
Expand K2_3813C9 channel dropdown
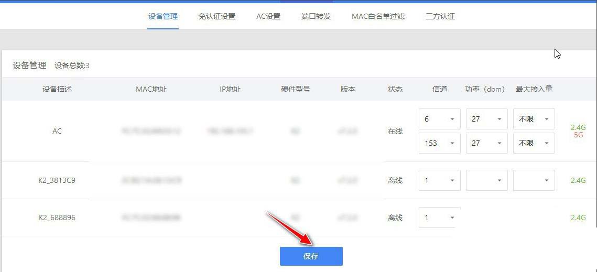pos(439,180)
